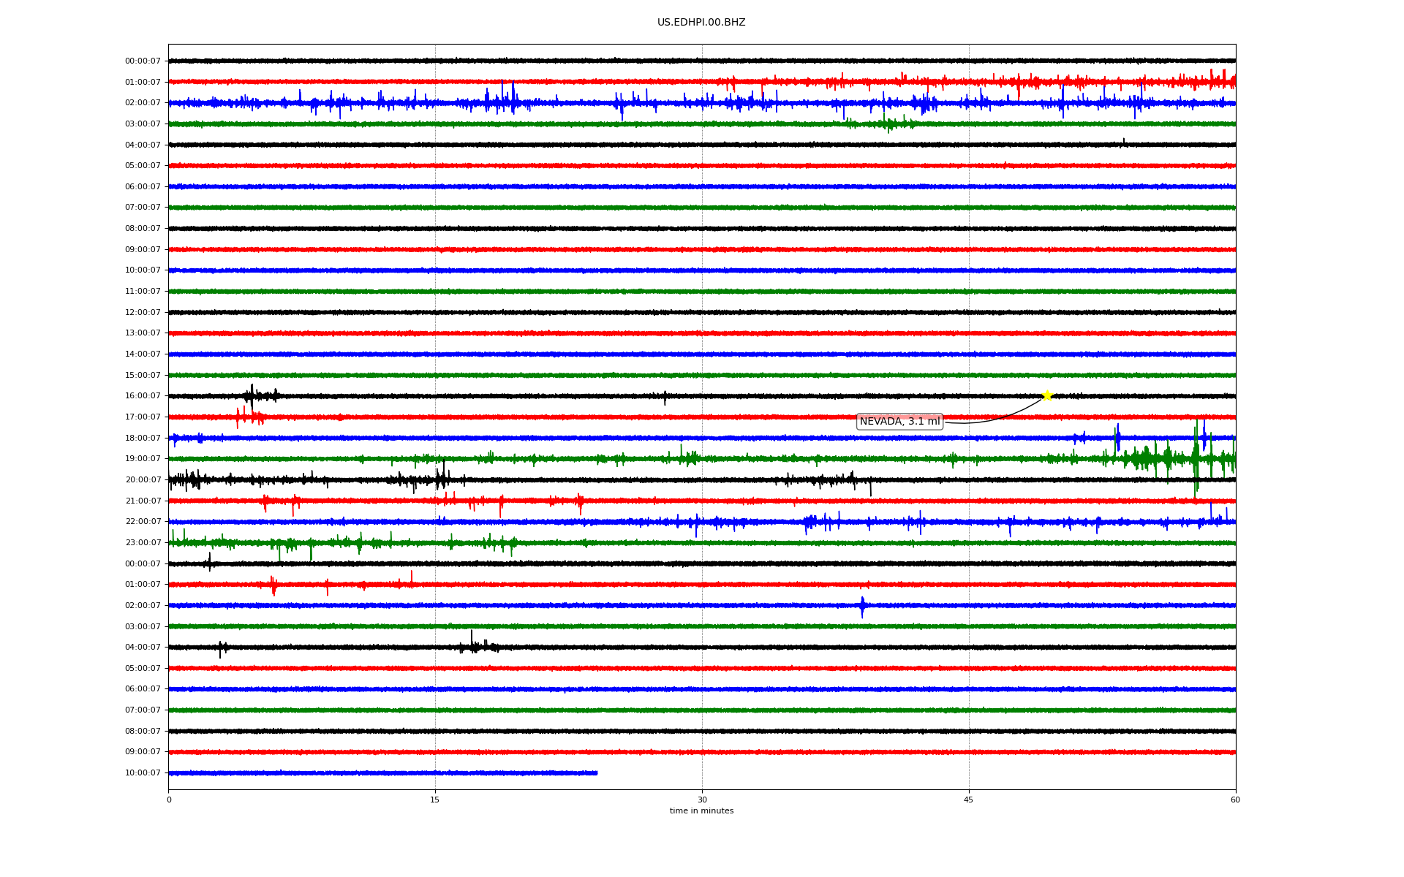Image resolution: width=1404 pixels, height=877 pixels.
Task: Click the blue spike in the second 02:00:07 trace
Action: (x=862, y=606)
